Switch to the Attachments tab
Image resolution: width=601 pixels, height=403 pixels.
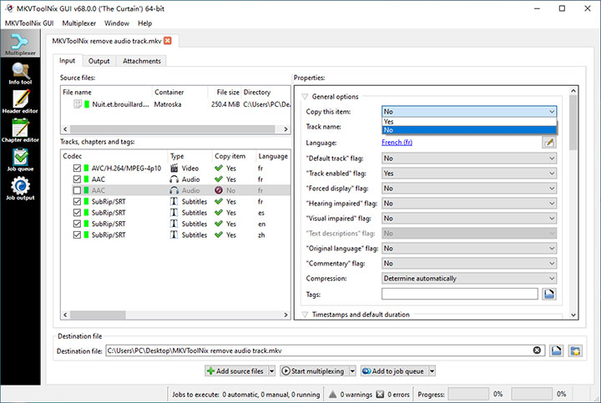click(142, 61)
